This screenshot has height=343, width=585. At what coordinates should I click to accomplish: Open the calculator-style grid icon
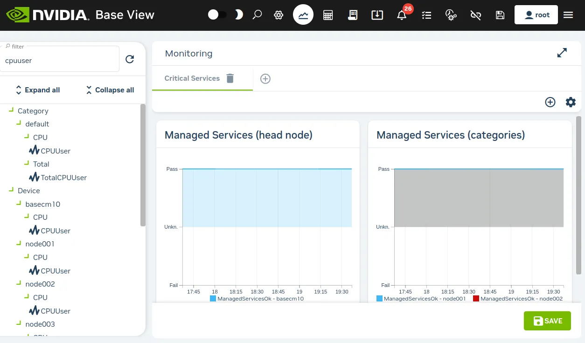328,15
